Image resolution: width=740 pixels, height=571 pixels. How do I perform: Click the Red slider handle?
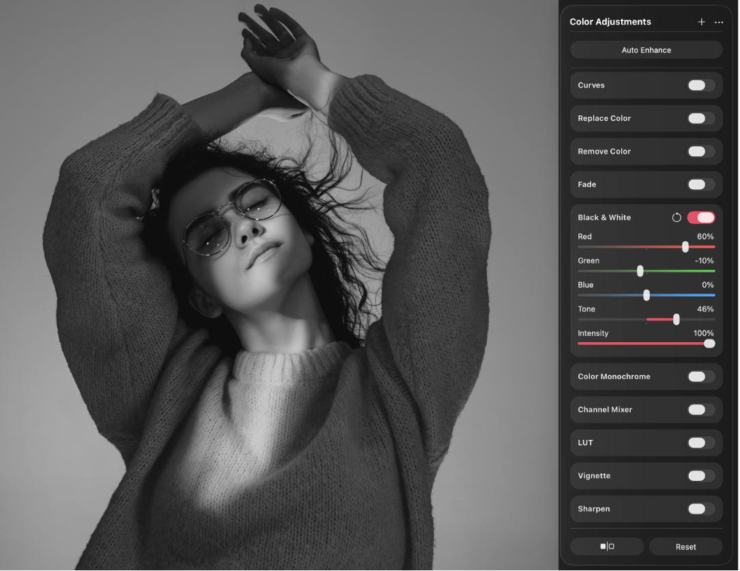(685, 247)
